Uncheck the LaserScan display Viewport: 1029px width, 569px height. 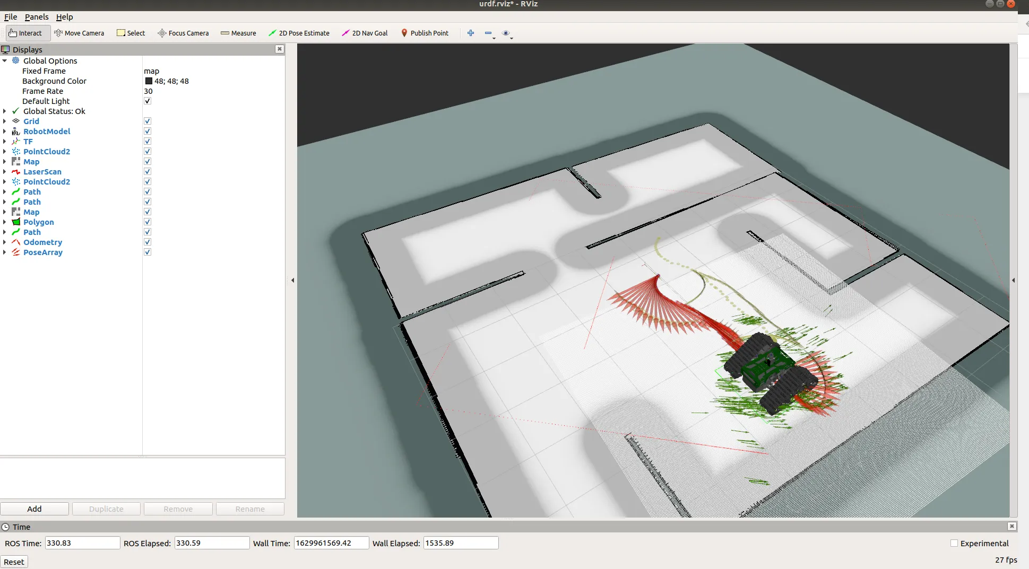click(148, 172)
